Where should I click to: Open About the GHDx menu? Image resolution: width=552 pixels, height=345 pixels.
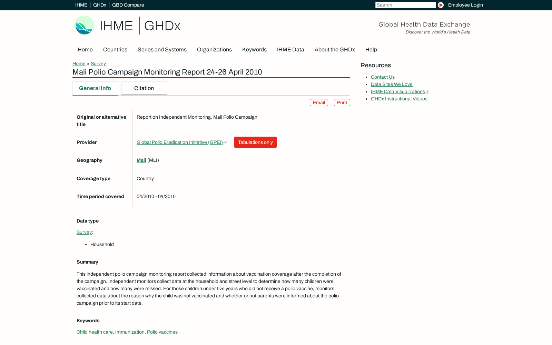click(x=335, y=50)
